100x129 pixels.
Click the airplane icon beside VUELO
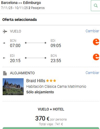coord(5,31)
